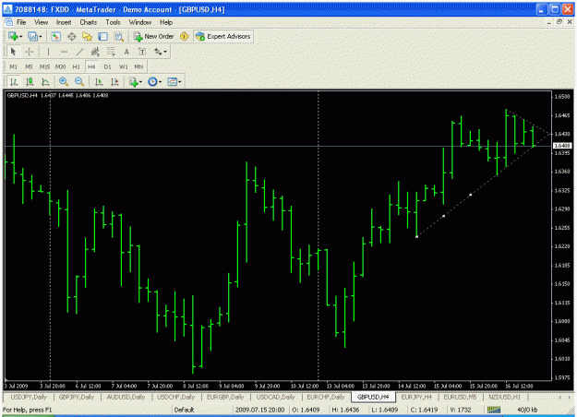Switch to the EURJPY,H4 chart tab
577x417 pixels.
pyautogui.click(x=416, y=397)
